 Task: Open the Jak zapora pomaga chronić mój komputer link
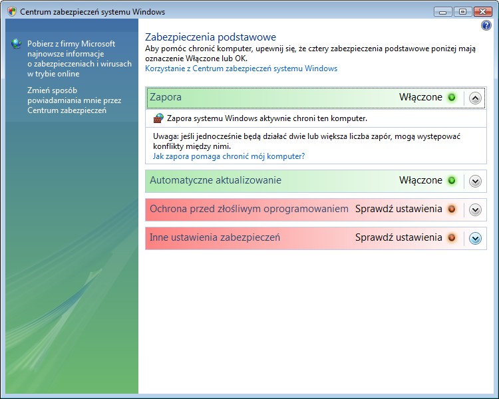coord(229,156)
